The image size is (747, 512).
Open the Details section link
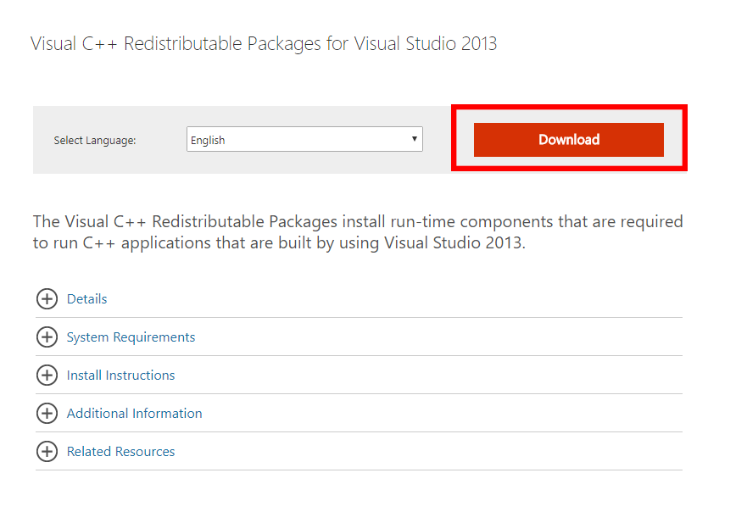(86, 299)
